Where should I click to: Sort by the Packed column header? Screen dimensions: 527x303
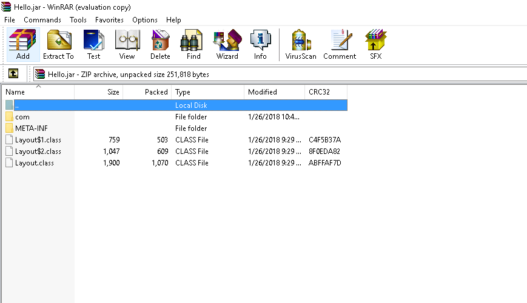tap(147, 92)
